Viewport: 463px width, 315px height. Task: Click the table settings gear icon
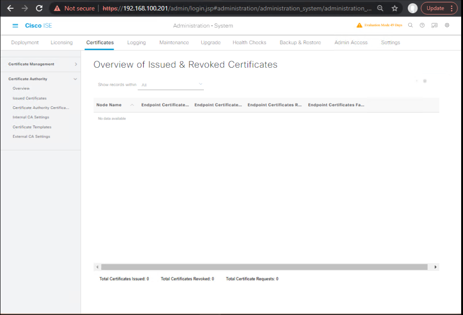[x=425, y=81]
